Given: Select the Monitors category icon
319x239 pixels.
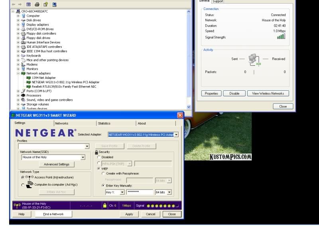Looking at the screenshot, I should click(x=24, y=69).
